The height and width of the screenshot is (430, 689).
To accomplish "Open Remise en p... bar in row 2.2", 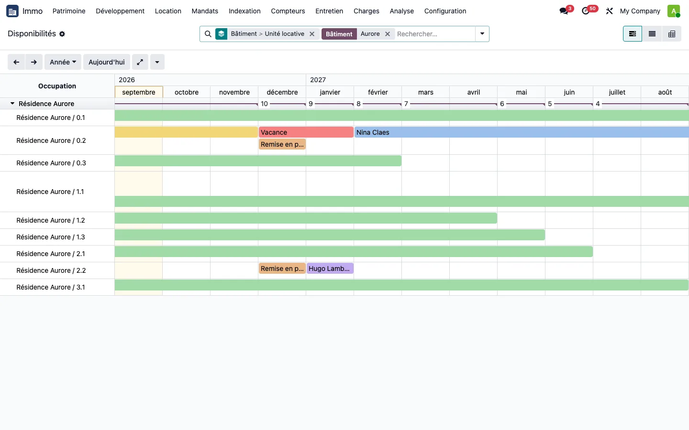I will (282, 269).
